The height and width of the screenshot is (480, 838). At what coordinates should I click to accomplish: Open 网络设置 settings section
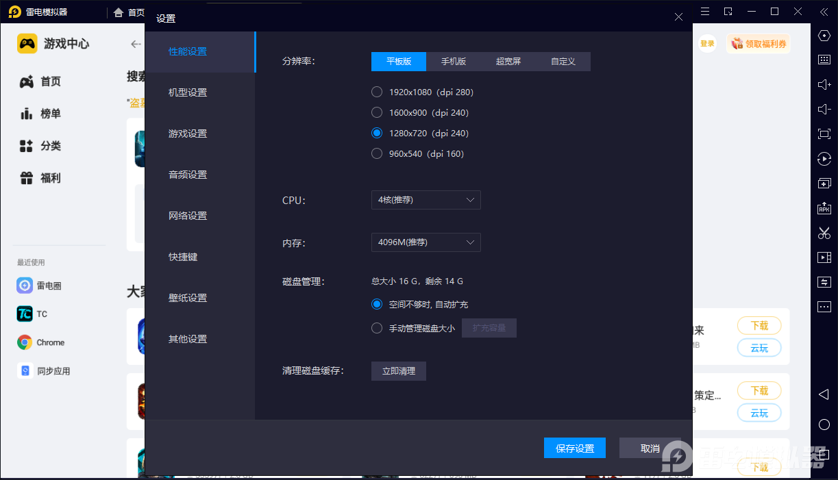pos(200,216)
